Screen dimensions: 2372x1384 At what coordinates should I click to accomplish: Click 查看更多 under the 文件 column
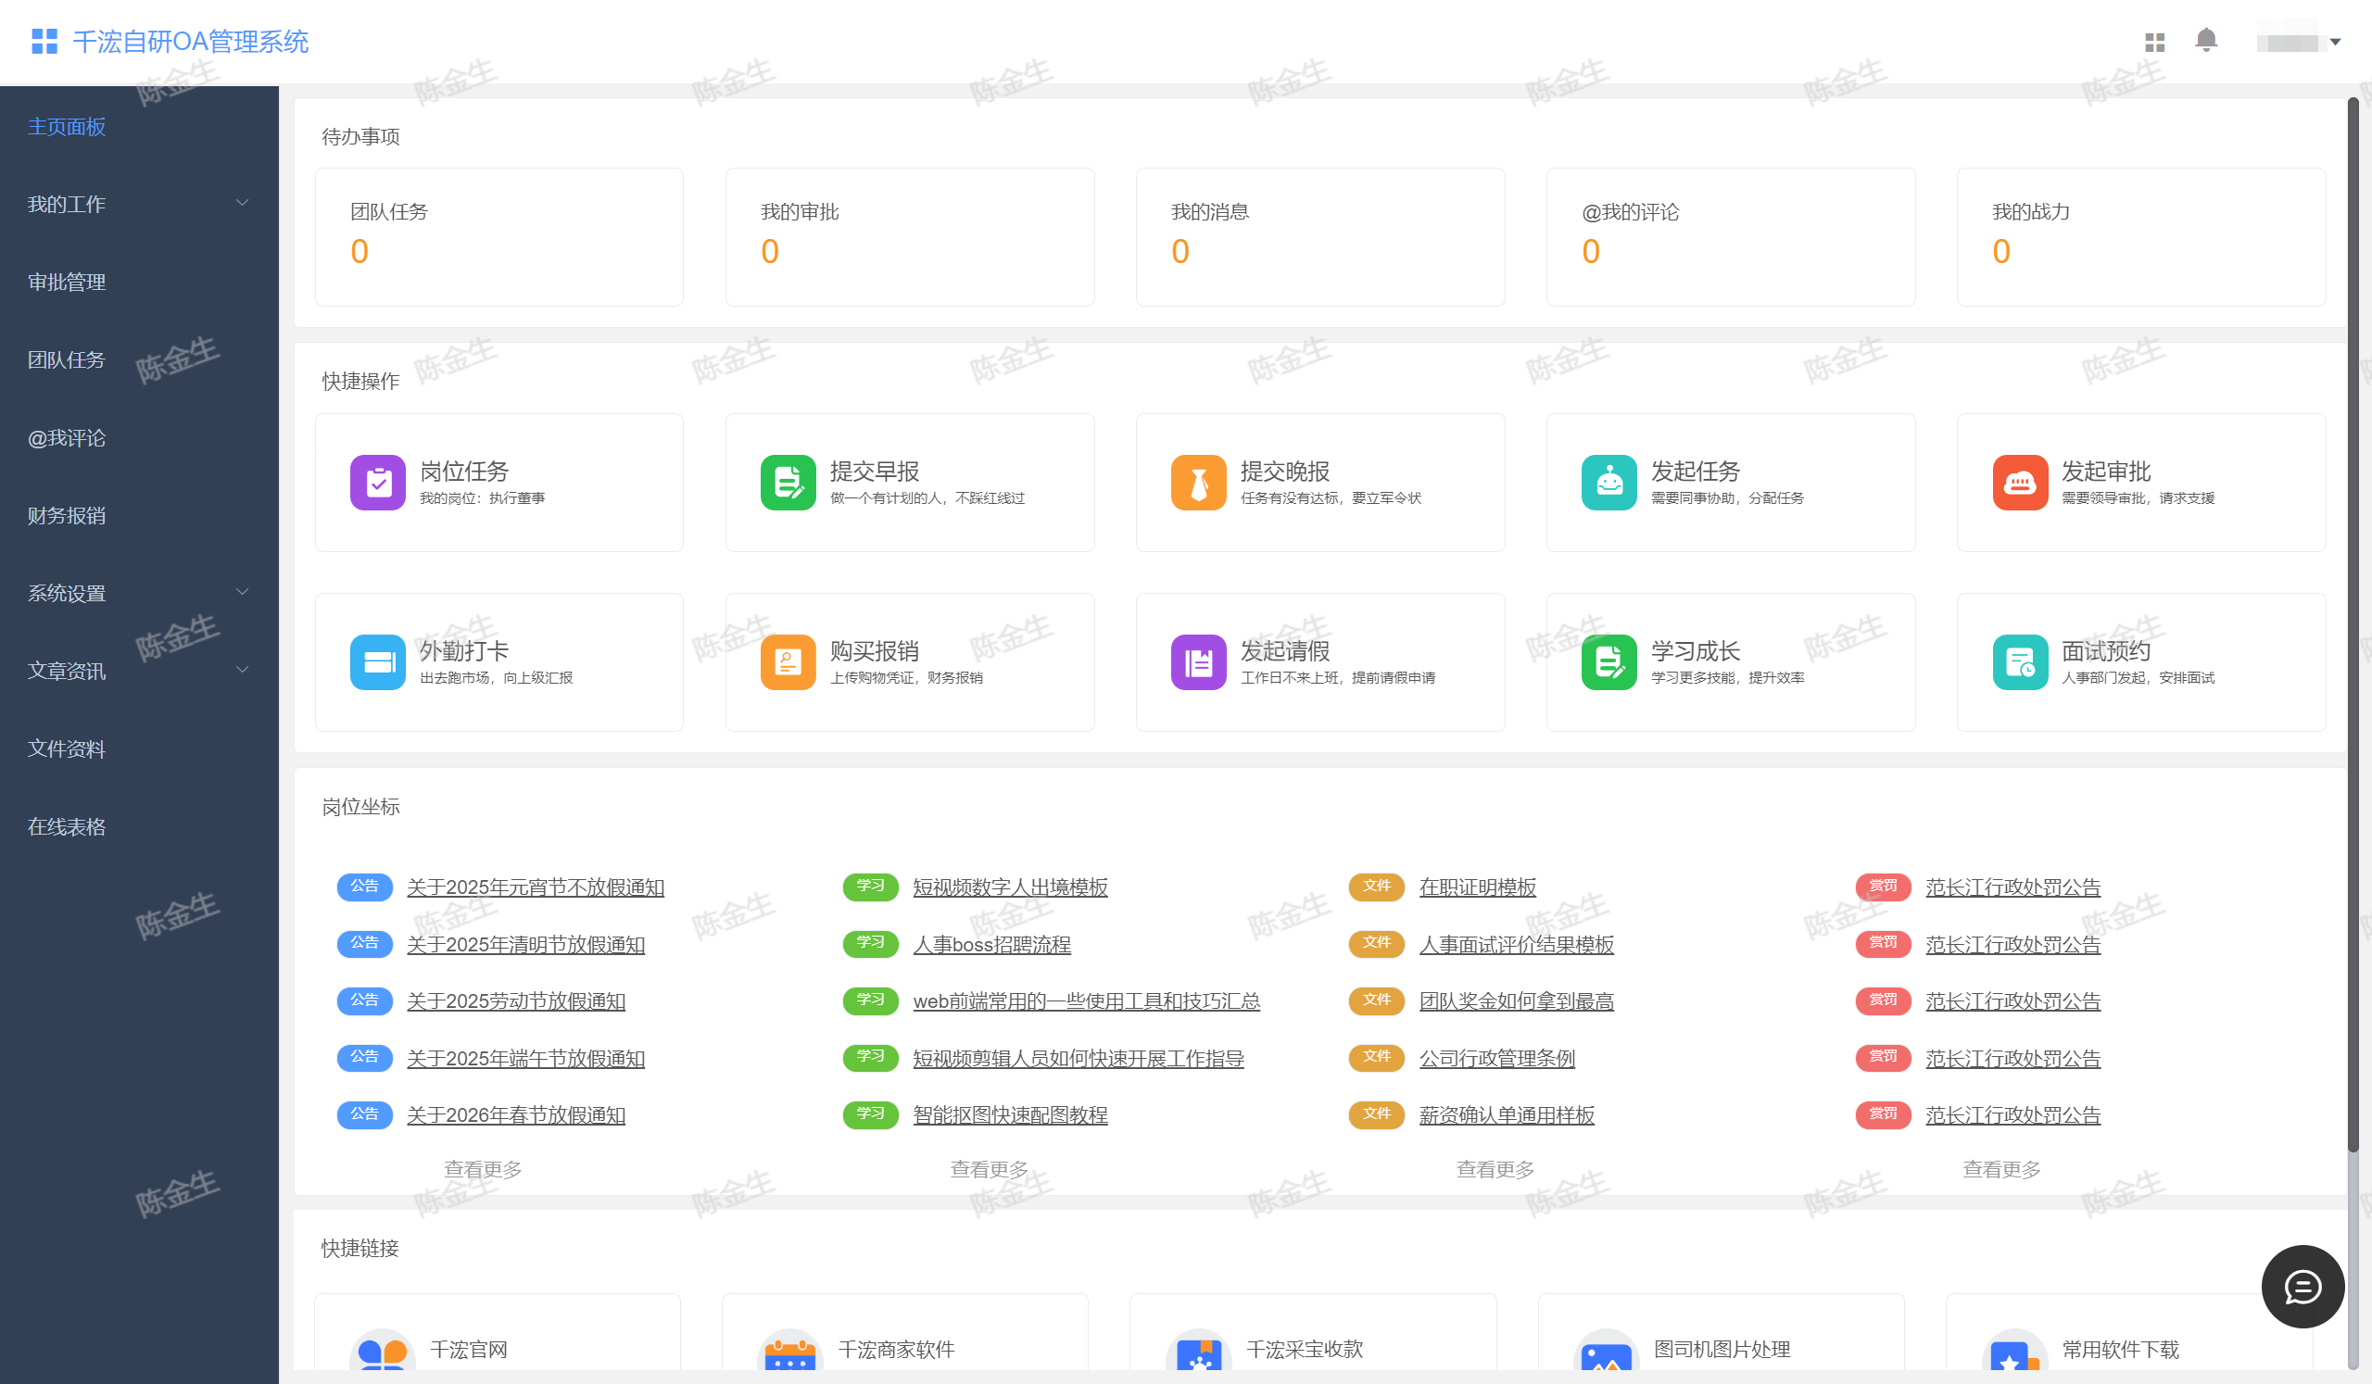pos(1495,1169)
